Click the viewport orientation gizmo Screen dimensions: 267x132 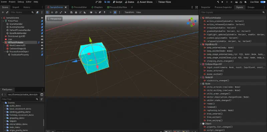192,22
